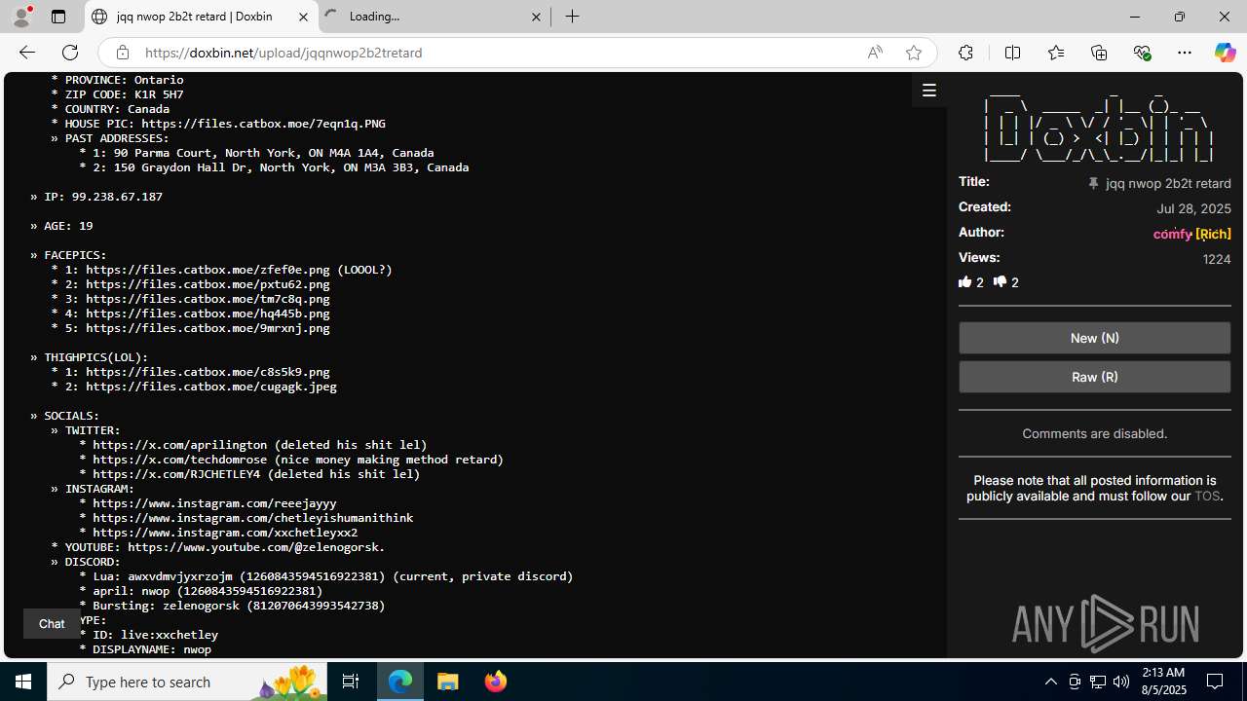Viewport: 1247px width, 701px height.
Task: Open network status tray icon
Action: tap(1098, 682)
